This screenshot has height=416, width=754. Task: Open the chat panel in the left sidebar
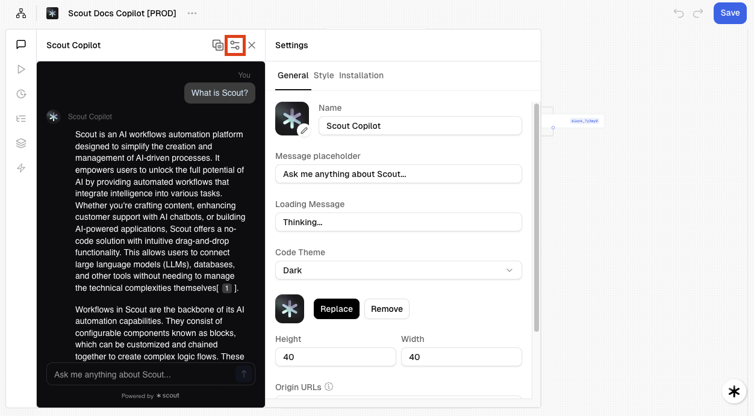pos(21,44)
